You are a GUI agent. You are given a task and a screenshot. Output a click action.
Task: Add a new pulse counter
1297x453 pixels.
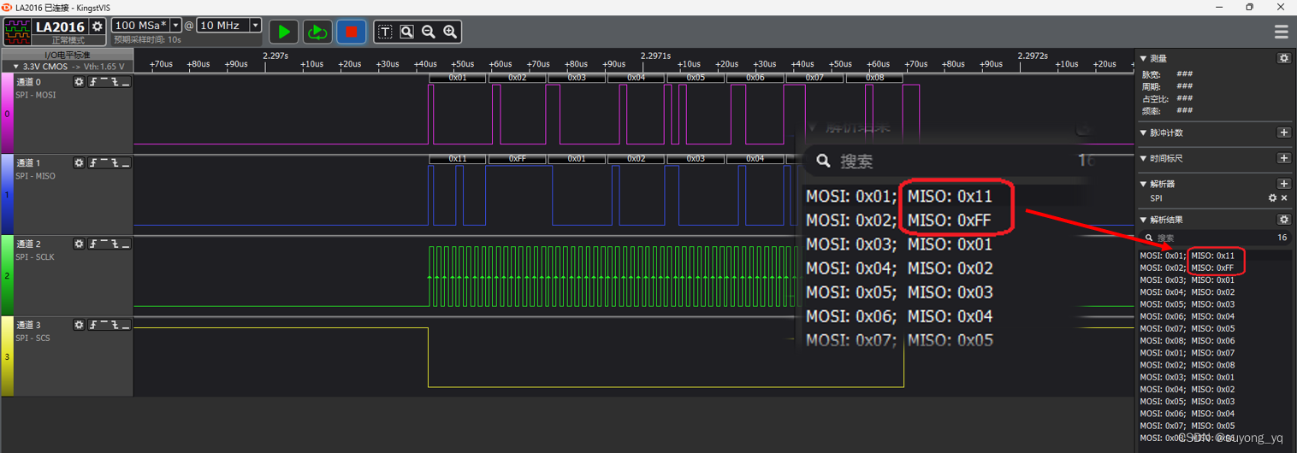(1283, 132)
